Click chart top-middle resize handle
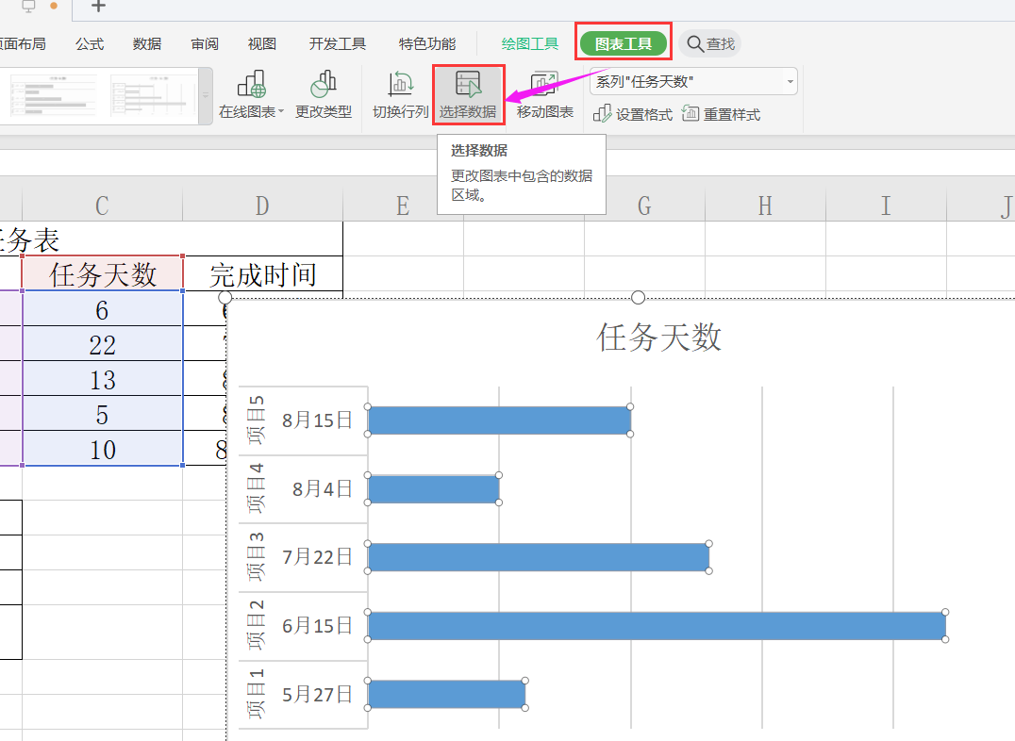 point(638,297)
